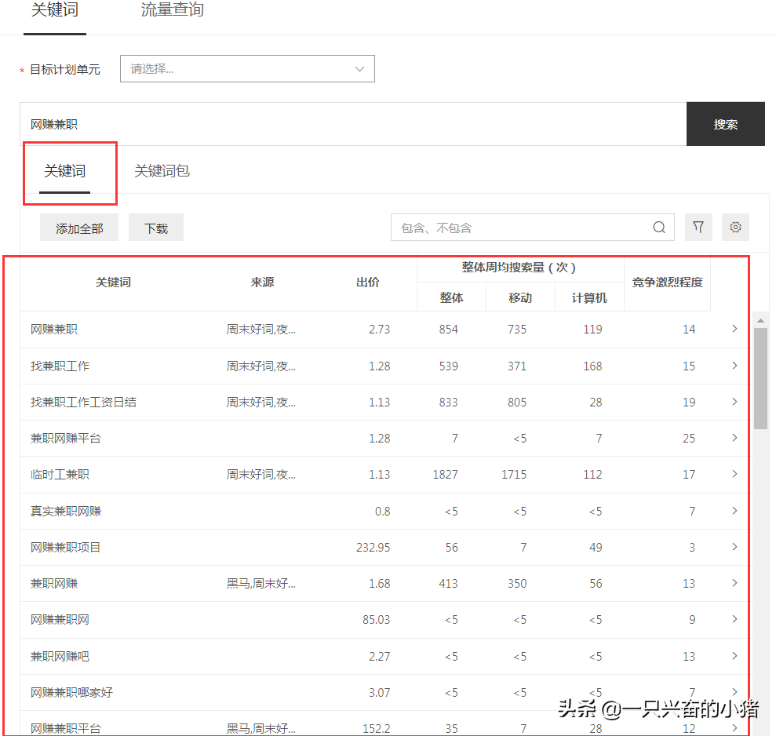Click the keyword search field containing 网赚兼职
The width and height of the screenshot is (776, 736).
(x=353, y=124)
